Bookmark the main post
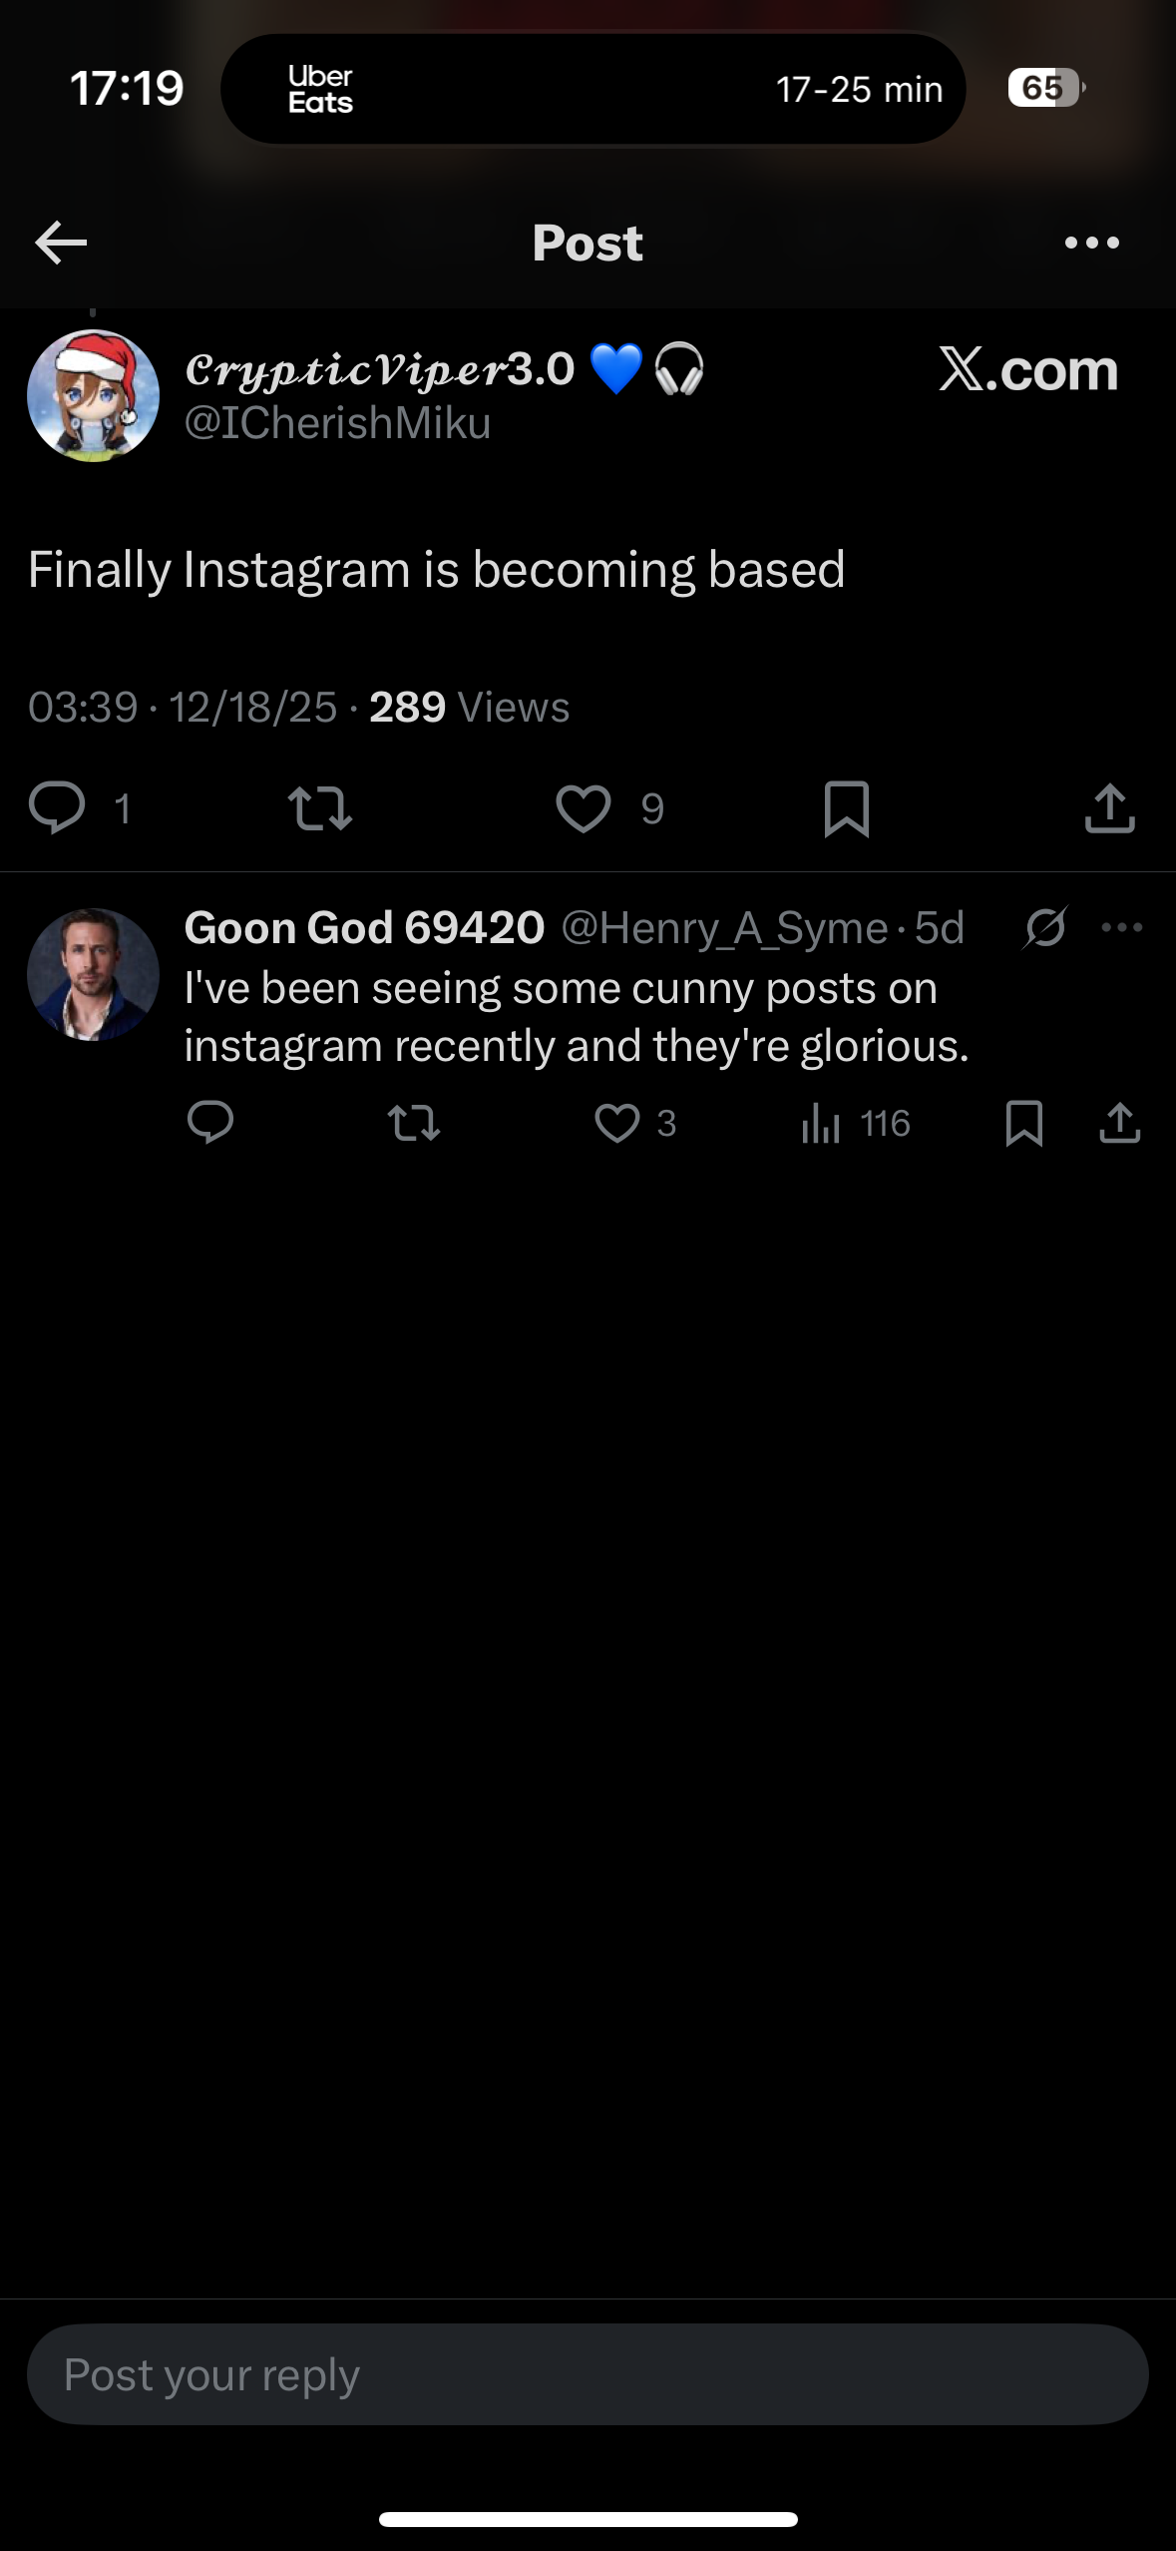This screenshot has width=1176, height=2551. [x=847, y=808]
